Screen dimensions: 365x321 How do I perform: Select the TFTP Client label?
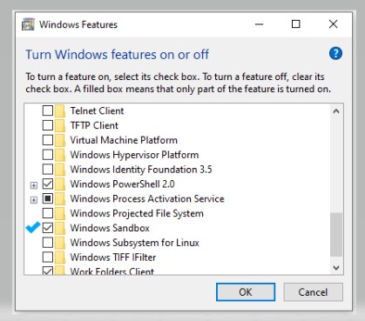point(94,125)
